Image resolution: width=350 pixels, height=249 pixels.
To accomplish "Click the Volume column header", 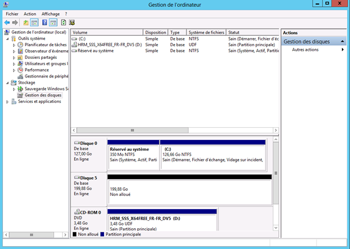I will click(106, 33).
